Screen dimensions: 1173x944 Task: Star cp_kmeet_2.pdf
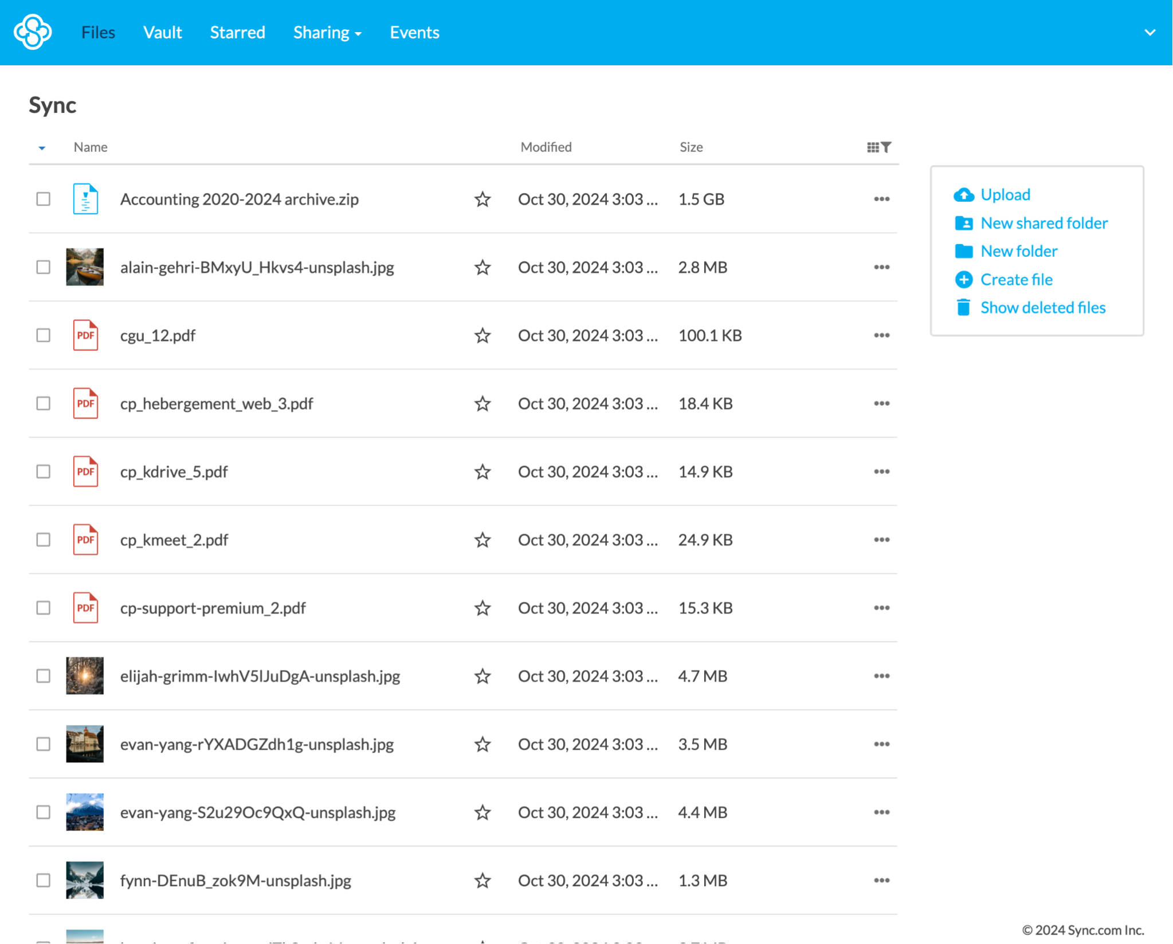pos(482,540)
